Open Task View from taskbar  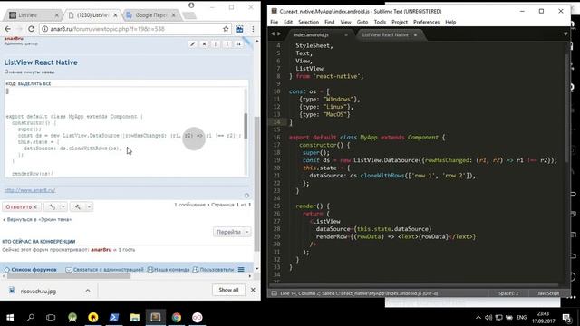[x=51, y=318]
